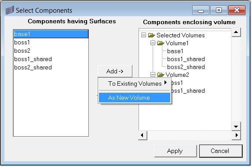Image resolution: width=252 pixels, height=167 pixels.
Task: Click the Select Components title bar mesh icon
Action: coord(10,10)
